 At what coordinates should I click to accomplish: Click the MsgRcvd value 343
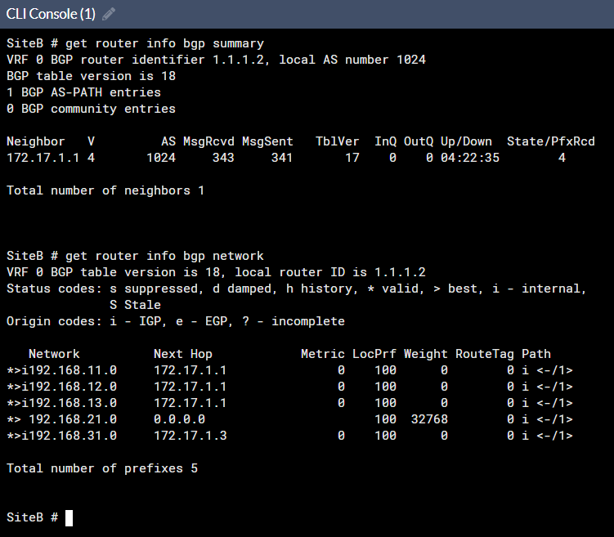pos(223,158)
